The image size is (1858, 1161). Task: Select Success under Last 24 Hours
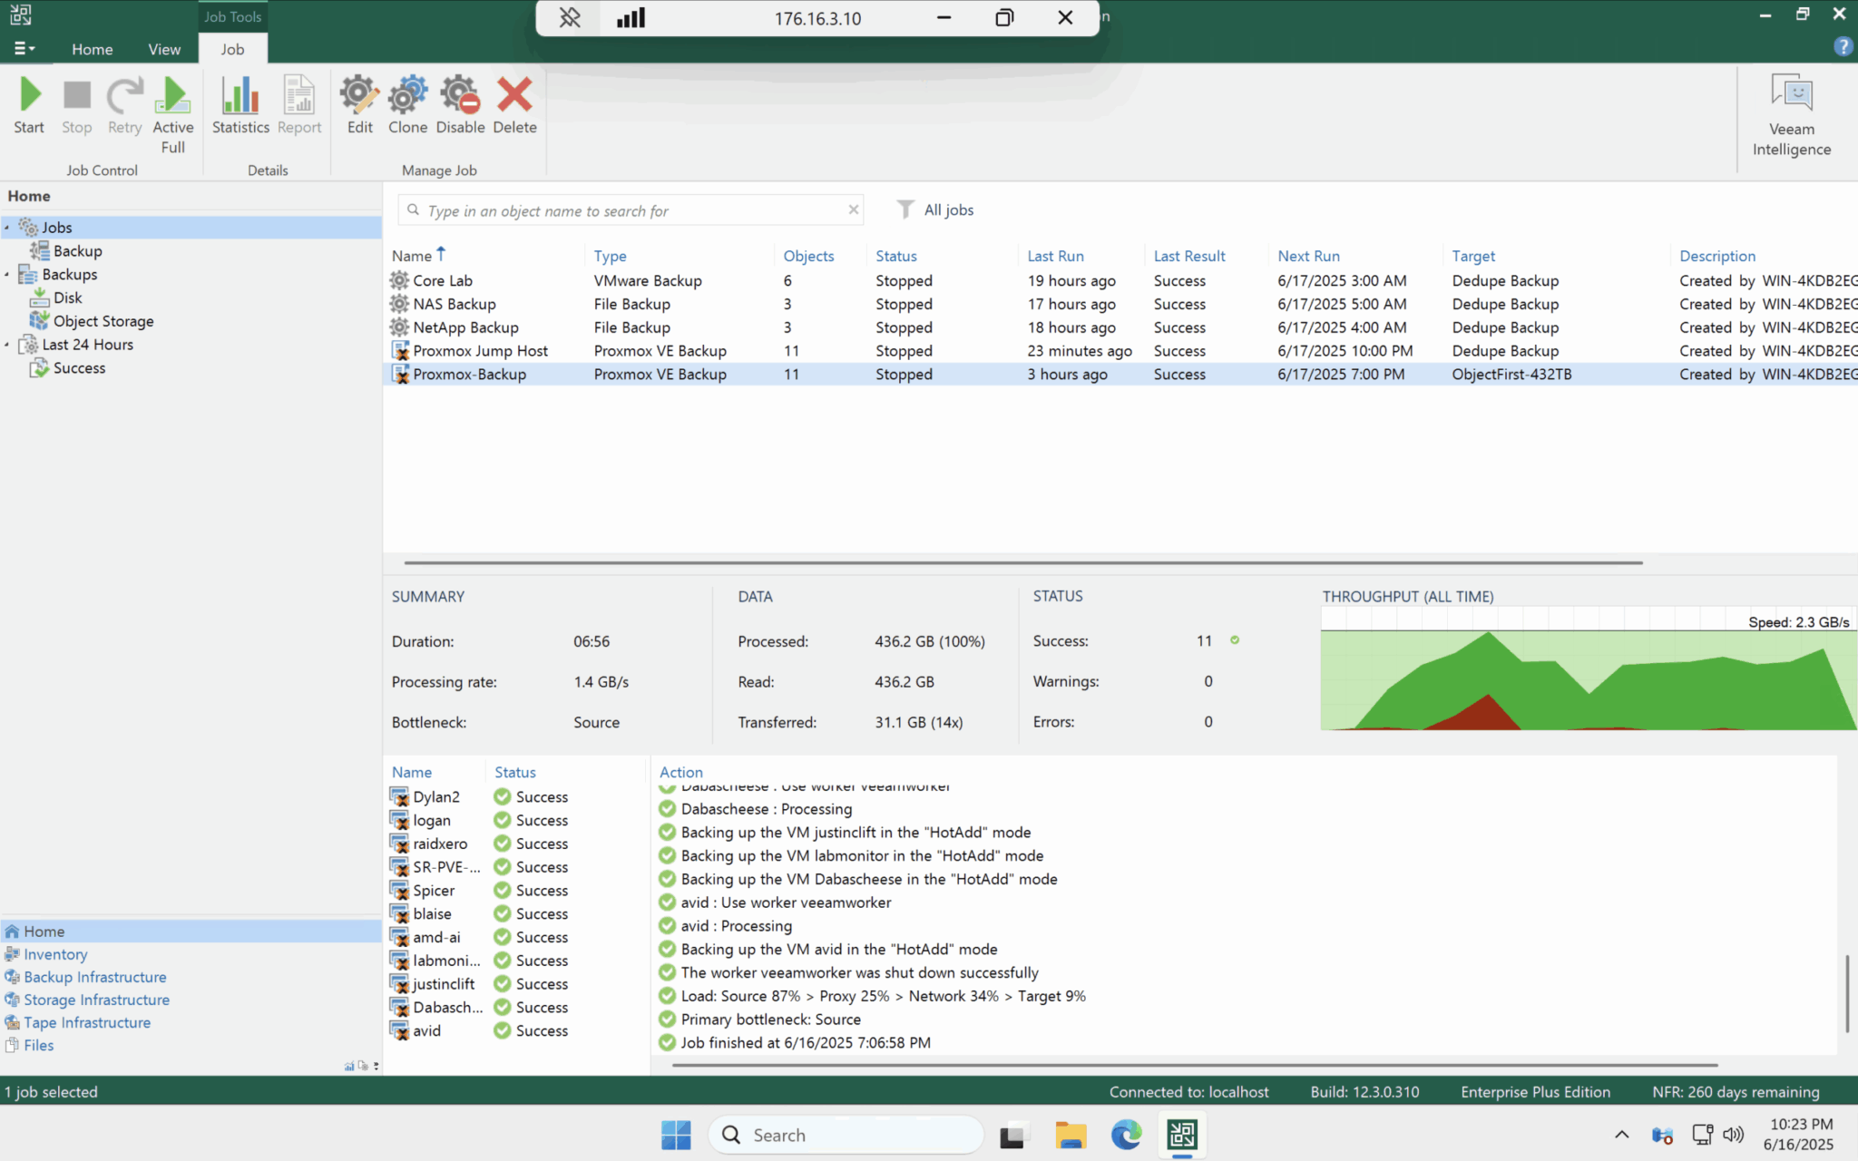[79, 368]
